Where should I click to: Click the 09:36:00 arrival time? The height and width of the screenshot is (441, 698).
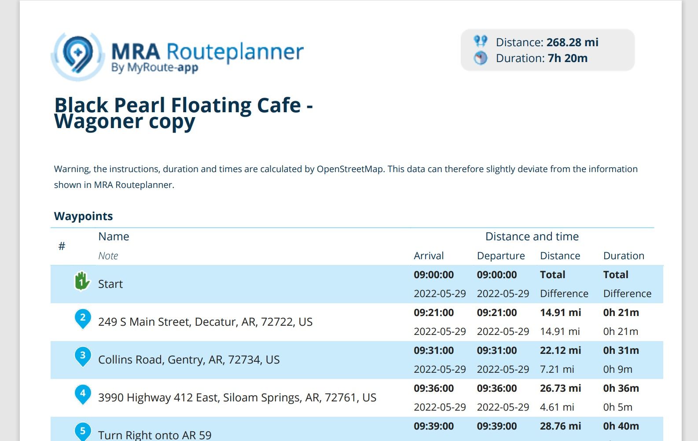click(433, 388)
